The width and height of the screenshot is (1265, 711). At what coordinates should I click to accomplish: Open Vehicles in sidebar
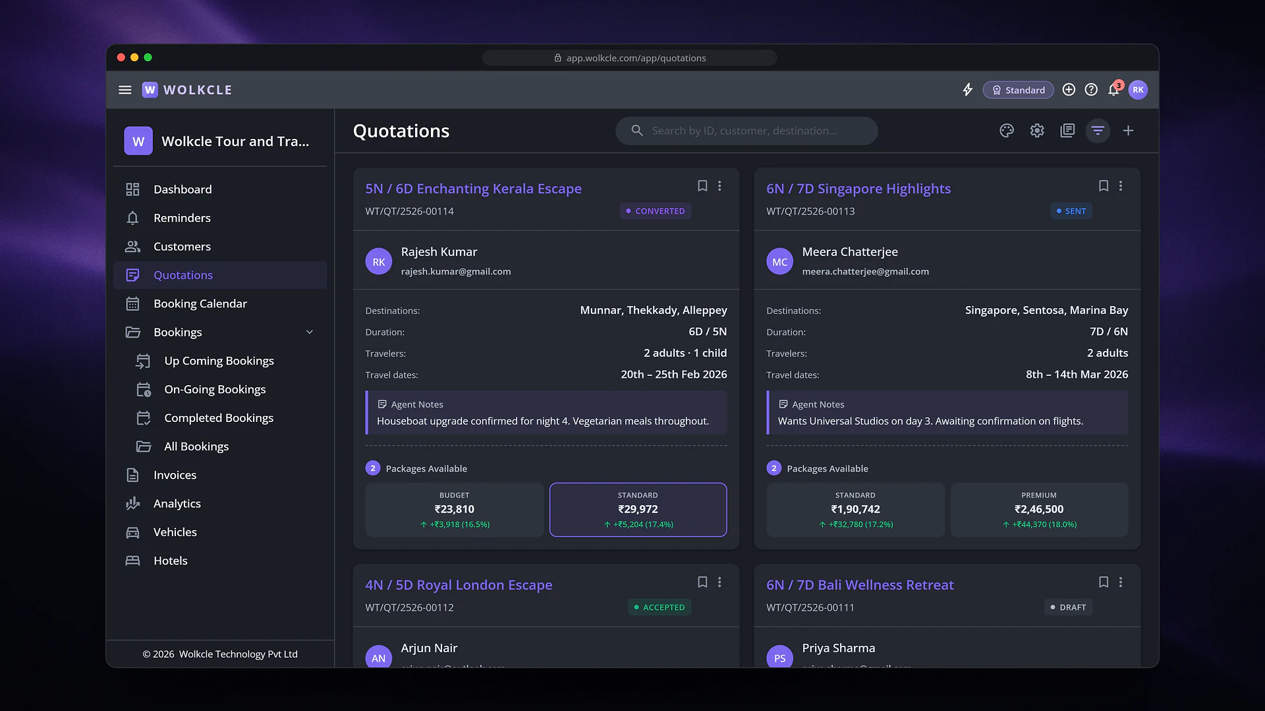pos(220,532)
